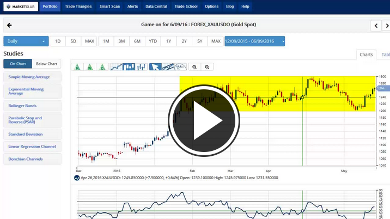Select the pointer cursor tool

(x=155, y=66)
